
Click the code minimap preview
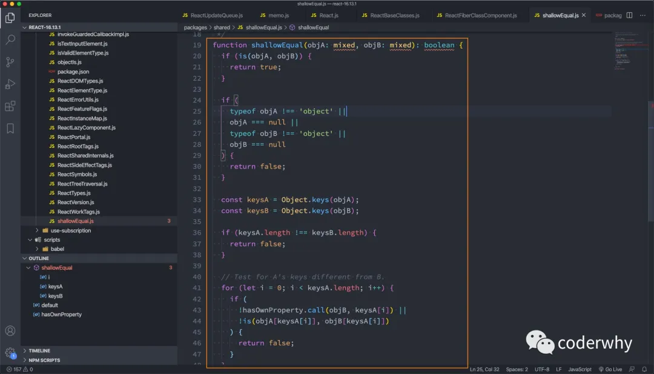630,50
